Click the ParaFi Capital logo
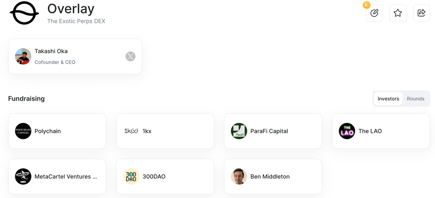The image size is (435, 198). [239, 131]
